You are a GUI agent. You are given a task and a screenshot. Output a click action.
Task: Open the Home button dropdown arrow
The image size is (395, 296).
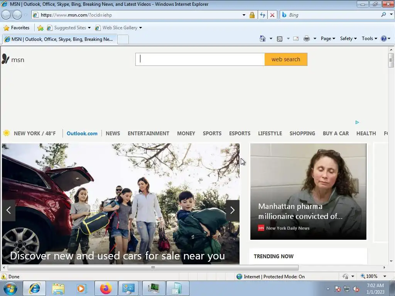click(x=271, y=39)
